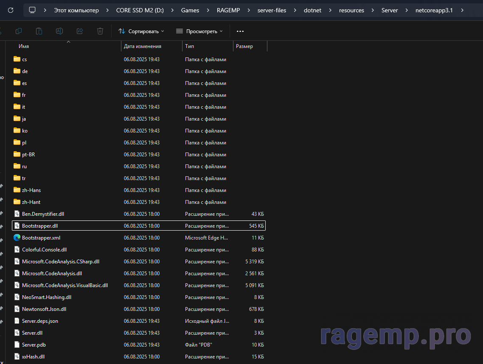Screen dimensions: 483x364
Task: Navigate to Server breadcrumb segment
Action: click(390, 10)
